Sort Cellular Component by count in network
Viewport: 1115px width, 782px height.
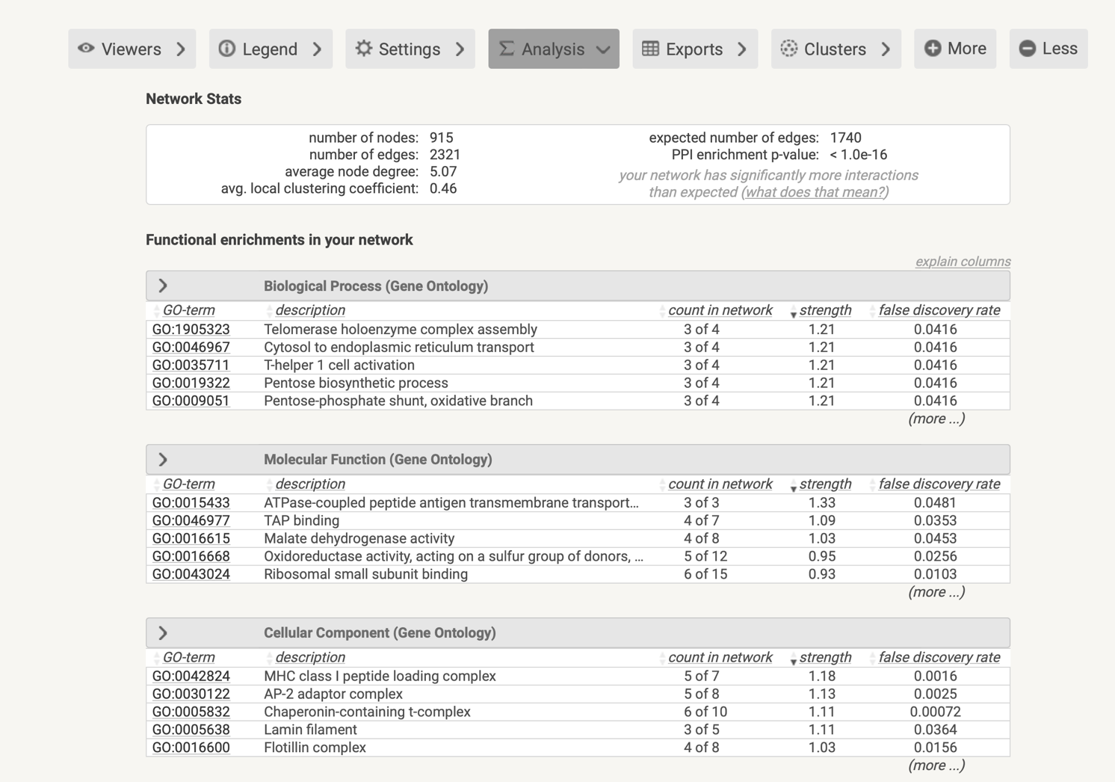tap(720, 657)
